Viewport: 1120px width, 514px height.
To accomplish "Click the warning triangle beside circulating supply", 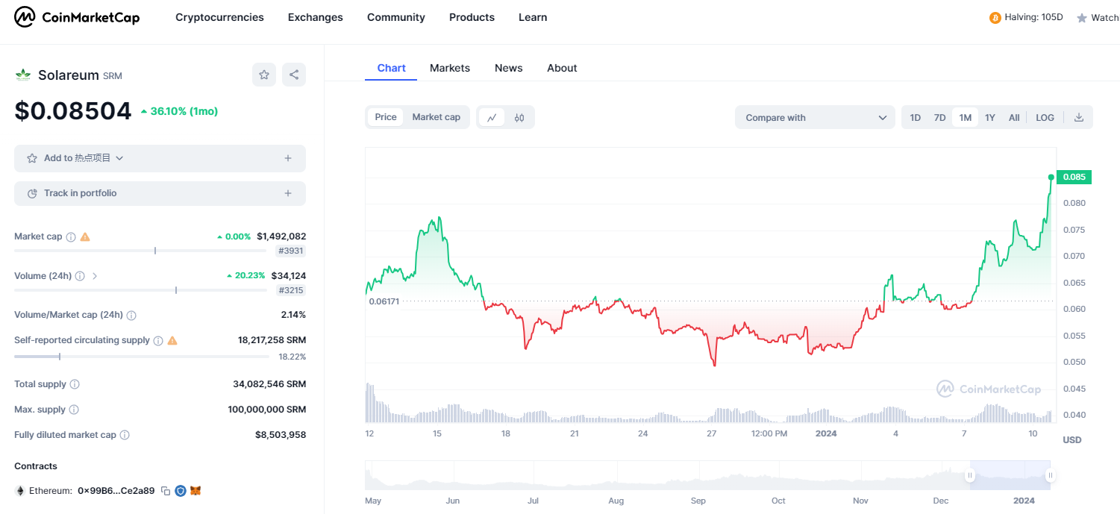I will click(x=172, y=340).
